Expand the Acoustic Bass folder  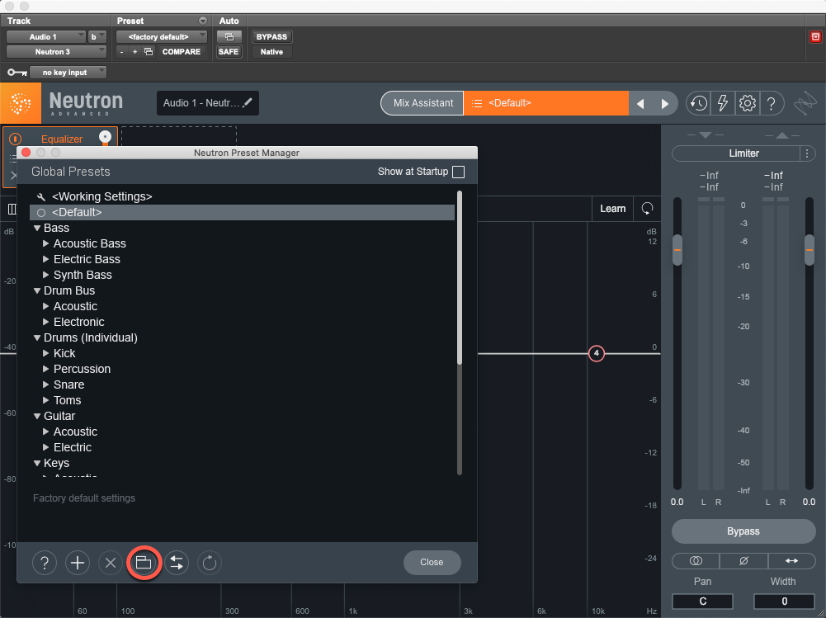point(46,243)
